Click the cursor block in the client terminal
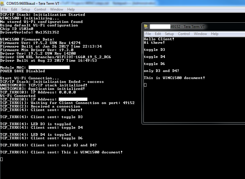245x179 pixels. (x=145, y=85)
